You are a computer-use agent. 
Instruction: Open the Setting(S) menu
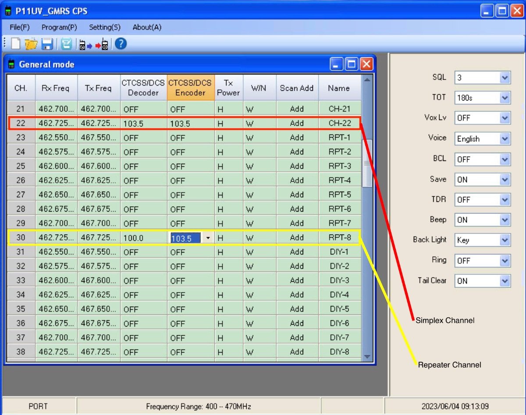pyautogui.click(x=105, y=27)
